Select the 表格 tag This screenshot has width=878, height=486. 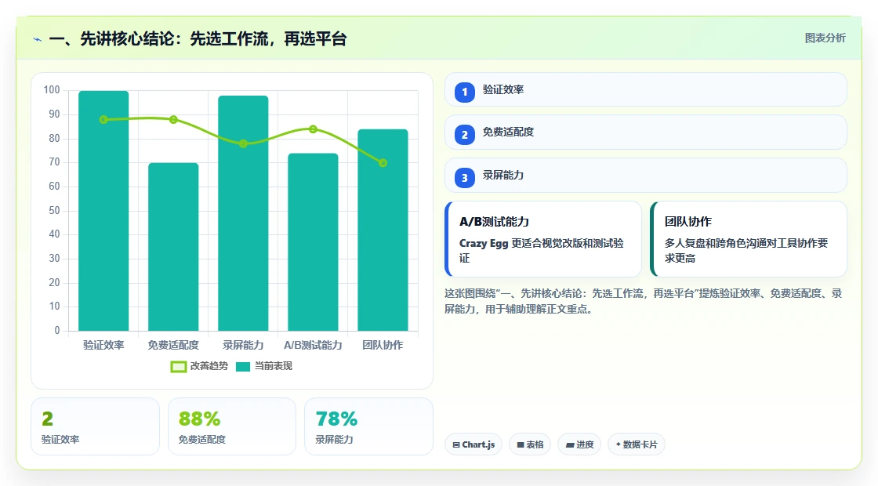tap(530, 444)
